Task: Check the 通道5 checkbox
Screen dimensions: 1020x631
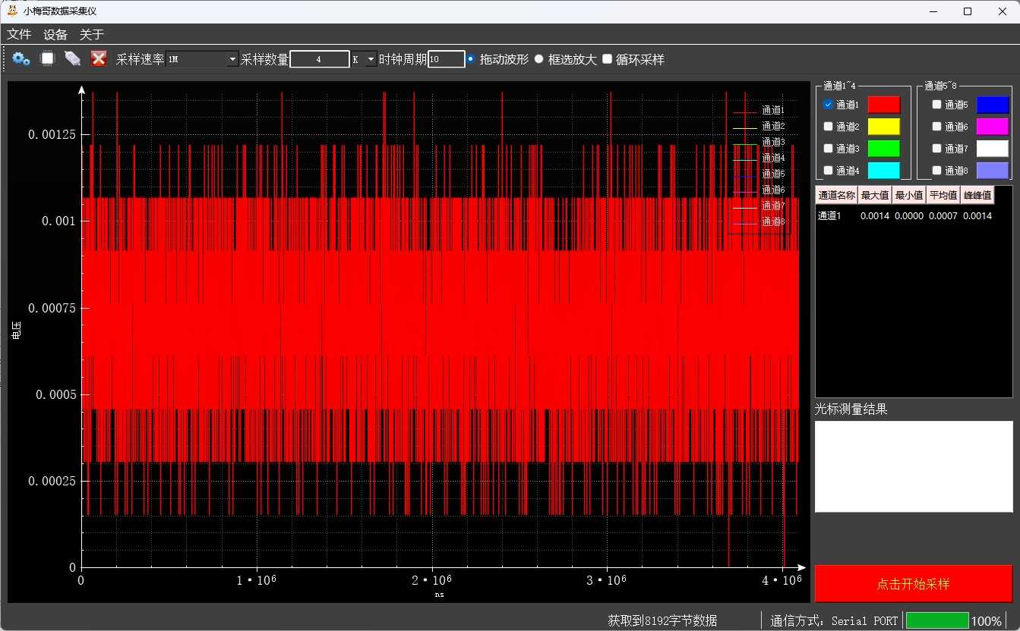Action: pos(937,105)
